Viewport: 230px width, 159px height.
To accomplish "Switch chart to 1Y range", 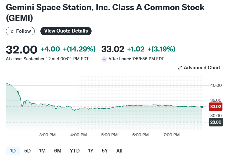I will click(x=90, y=151).
